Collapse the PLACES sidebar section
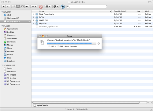The width and height of the screenshot is (153, 111). tap(2, 26)
